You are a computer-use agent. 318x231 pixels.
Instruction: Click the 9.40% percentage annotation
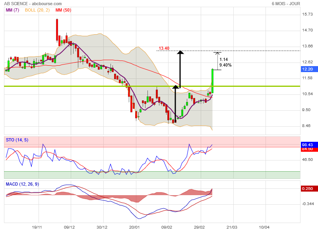tap(225, 65)
